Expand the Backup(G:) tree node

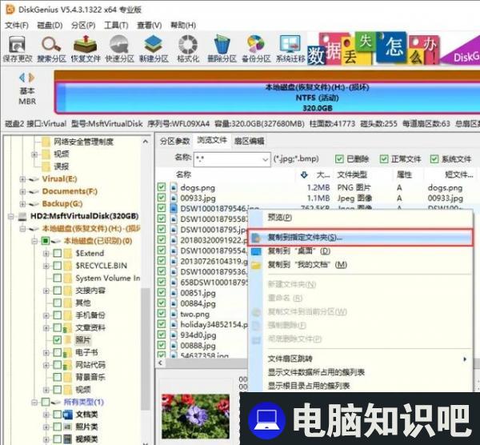click(22, 203)
